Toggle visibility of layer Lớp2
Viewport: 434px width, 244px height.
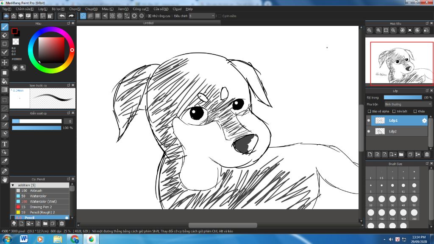(369, 132)
